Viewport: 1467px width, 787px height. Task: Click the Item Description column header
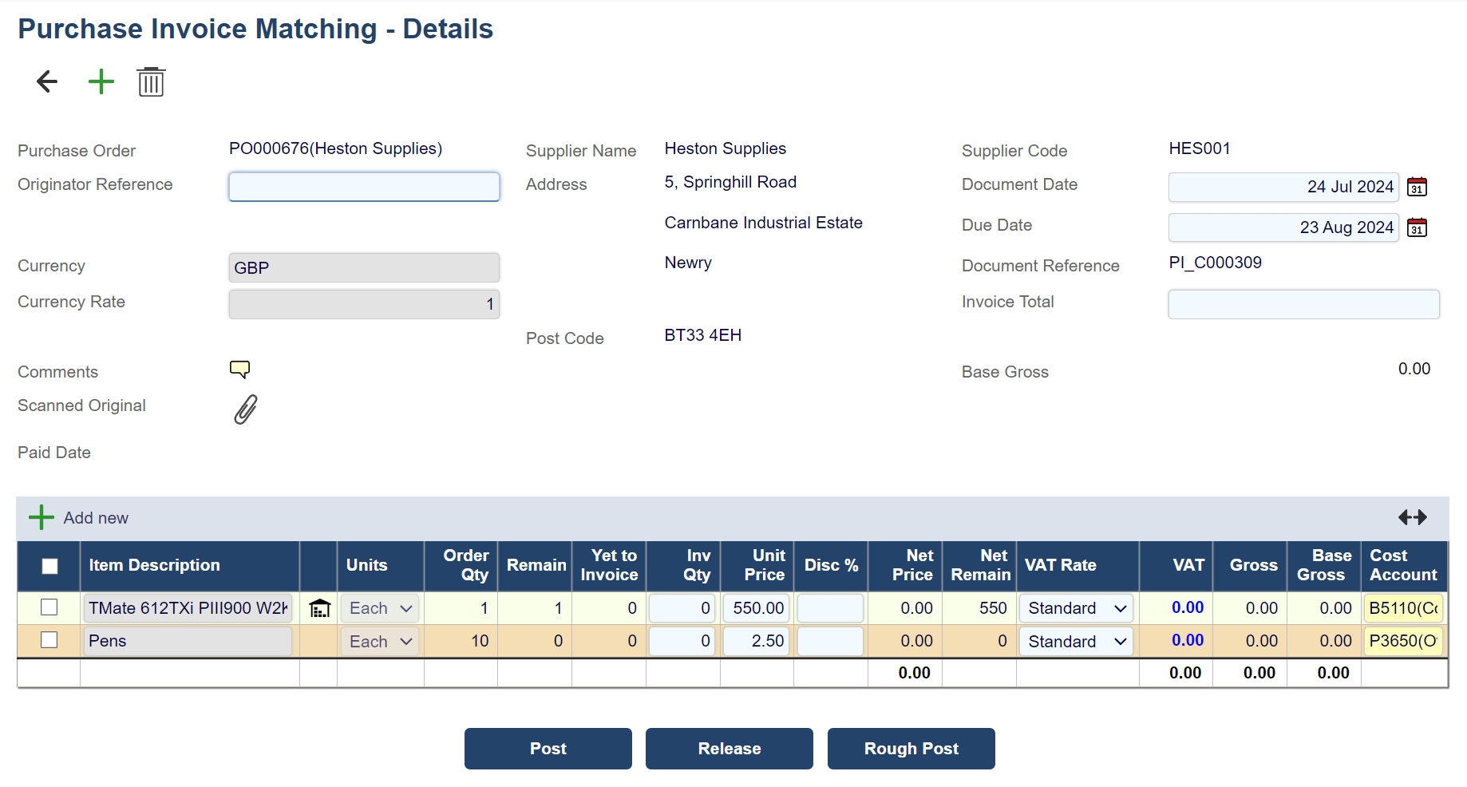click(x=154, y=565)
